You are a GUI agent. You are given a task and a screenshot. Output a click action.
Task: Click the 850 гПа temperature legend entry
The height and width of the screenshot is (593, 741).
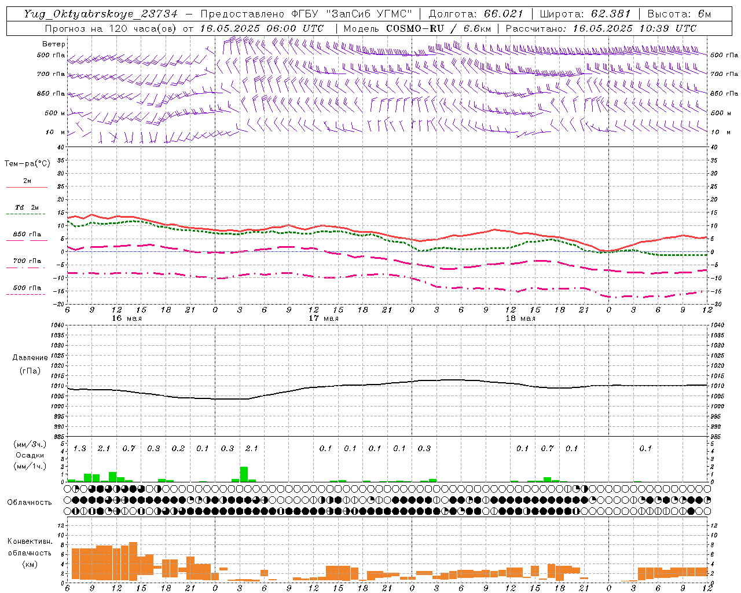pyautogui.click(x=27, y=234)
